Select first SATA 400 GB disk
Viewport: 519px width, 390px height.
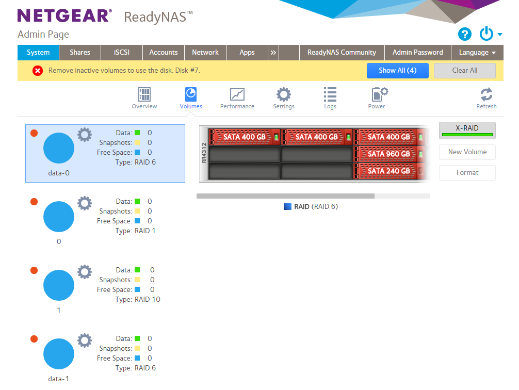click(244, 137)
